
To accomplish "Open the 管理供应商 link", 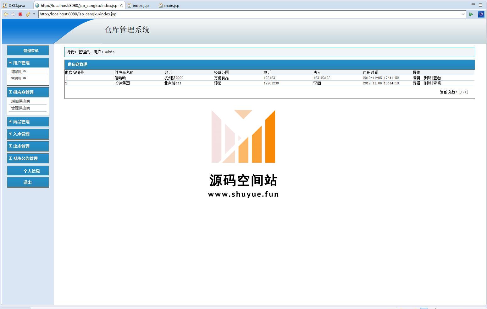I will (20, 108).
